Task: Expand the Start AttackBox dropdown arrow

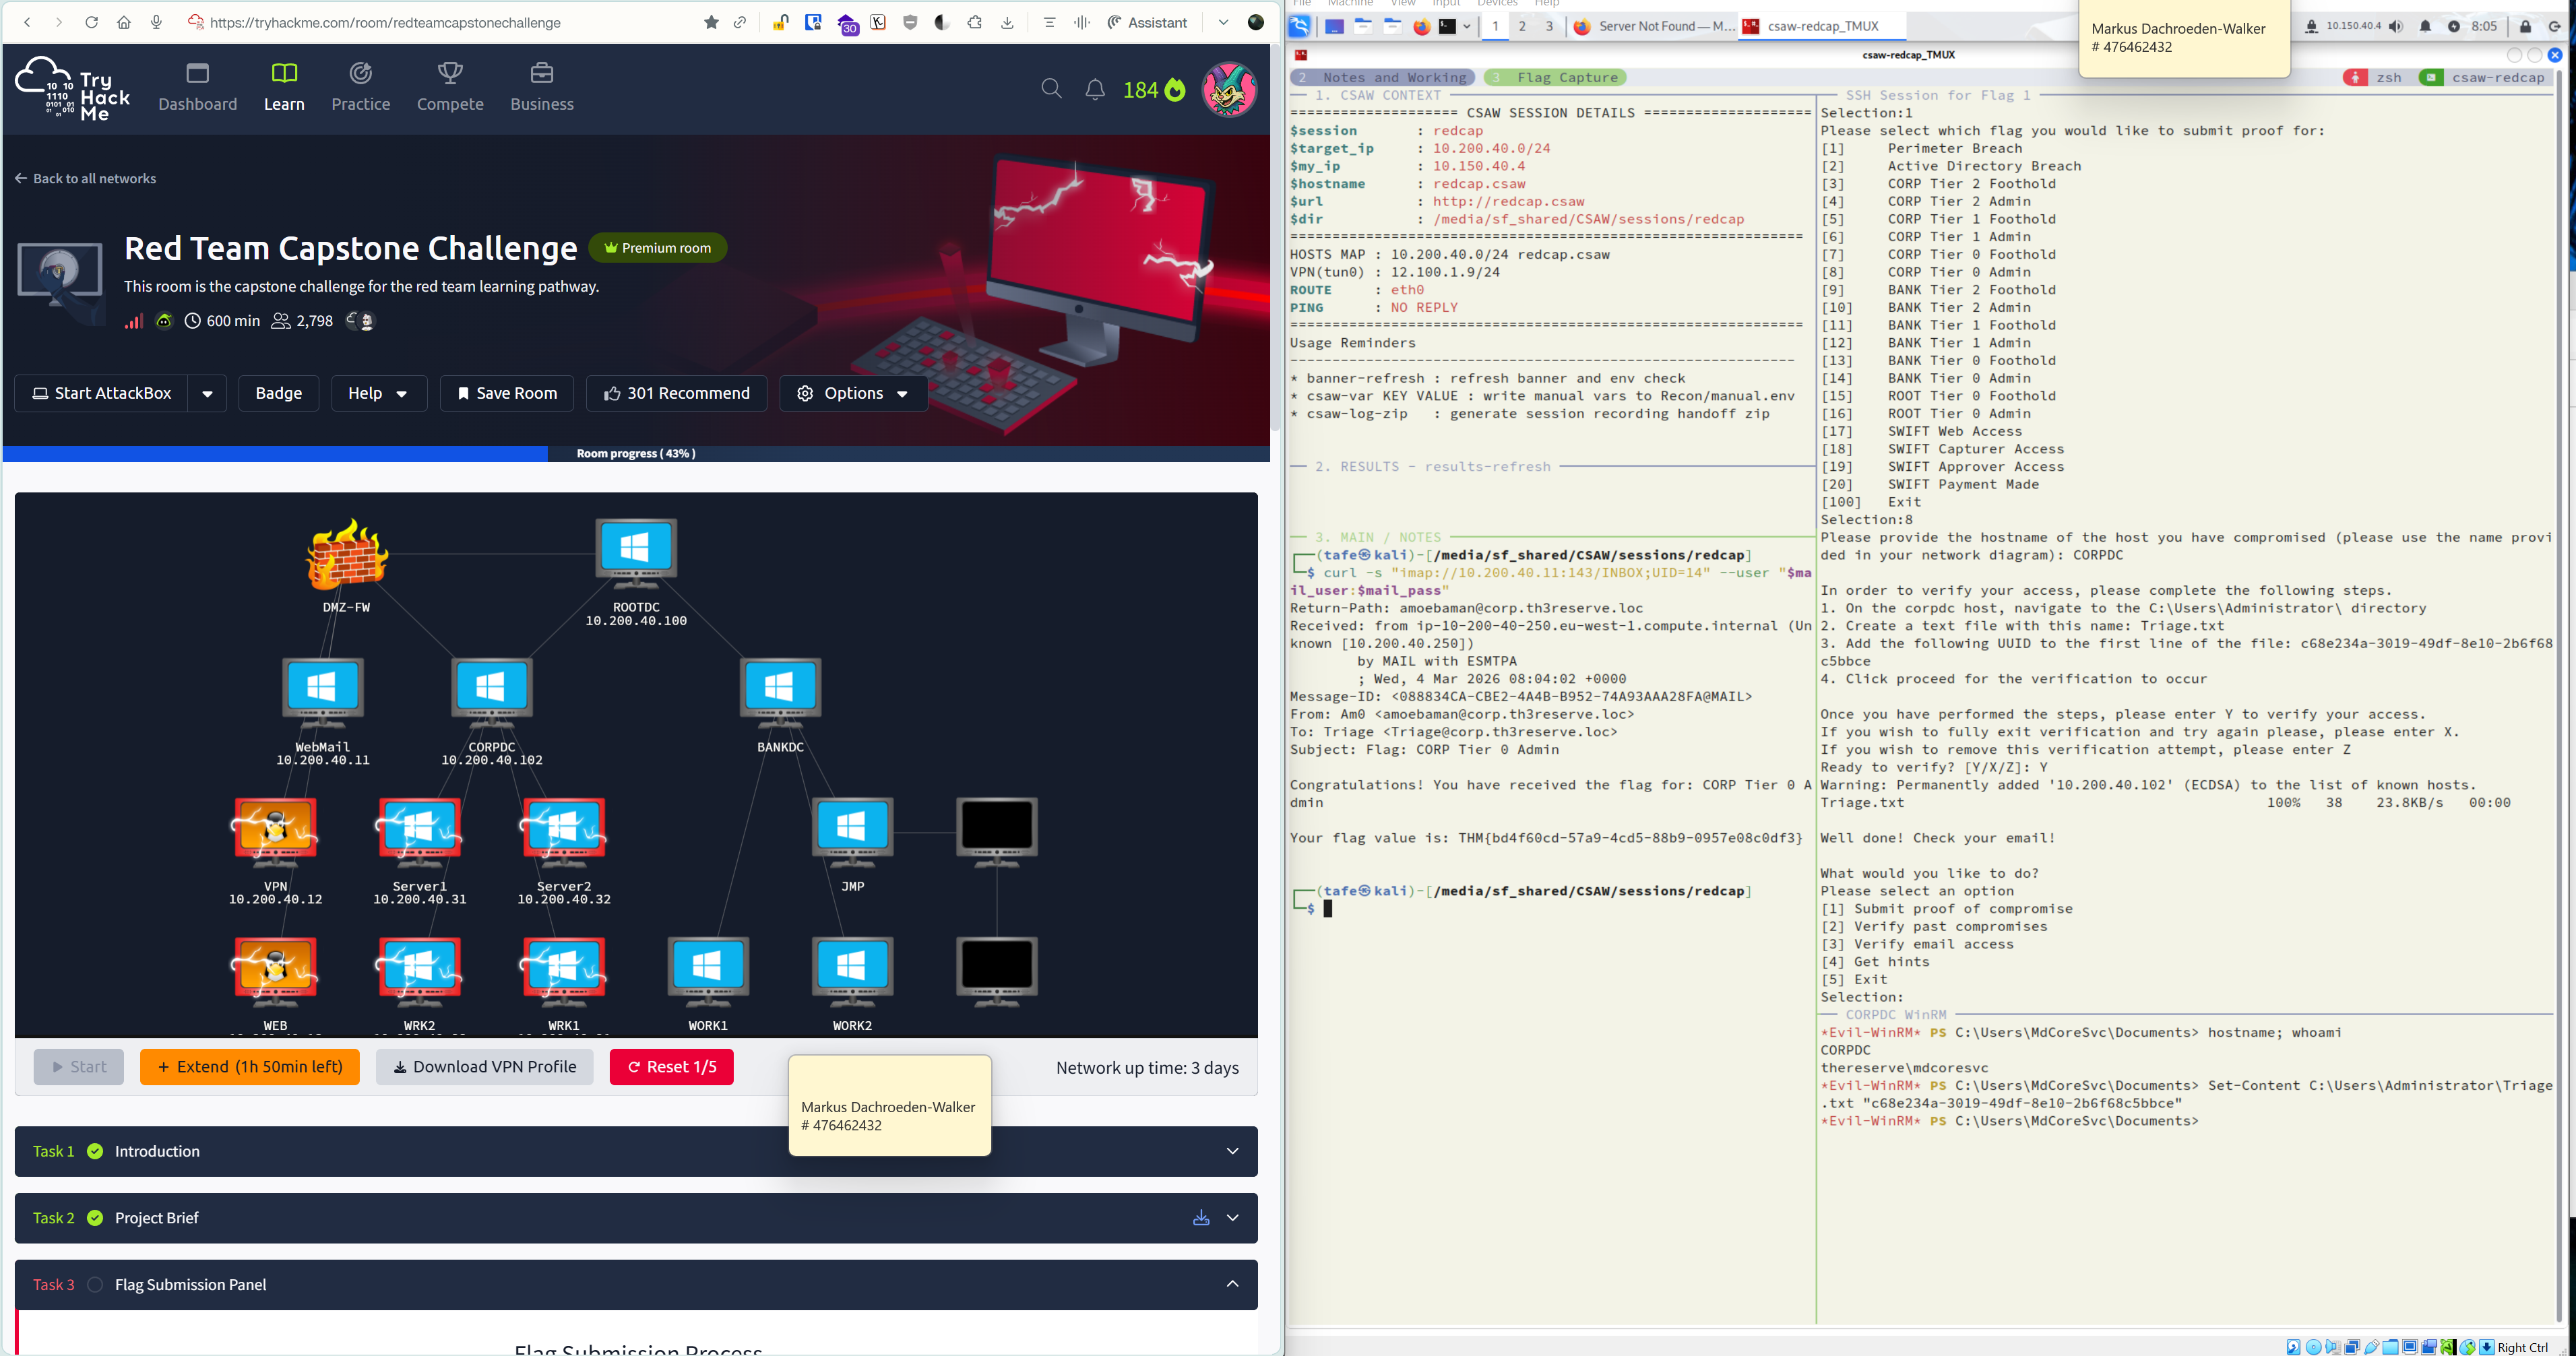Action: tap(207, 394)
